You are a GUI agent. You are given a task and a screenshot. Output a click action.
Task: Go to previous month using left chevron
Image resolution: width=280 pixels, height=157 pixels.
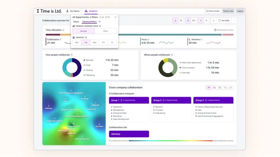214,21
